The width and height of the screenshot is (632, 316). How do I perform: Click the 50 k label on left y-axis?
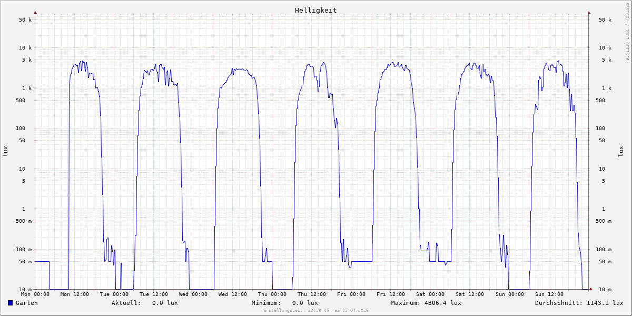point(25,20)
